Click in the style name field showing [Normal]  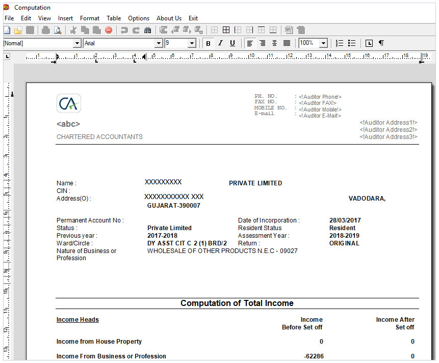(x=38, y=43)
